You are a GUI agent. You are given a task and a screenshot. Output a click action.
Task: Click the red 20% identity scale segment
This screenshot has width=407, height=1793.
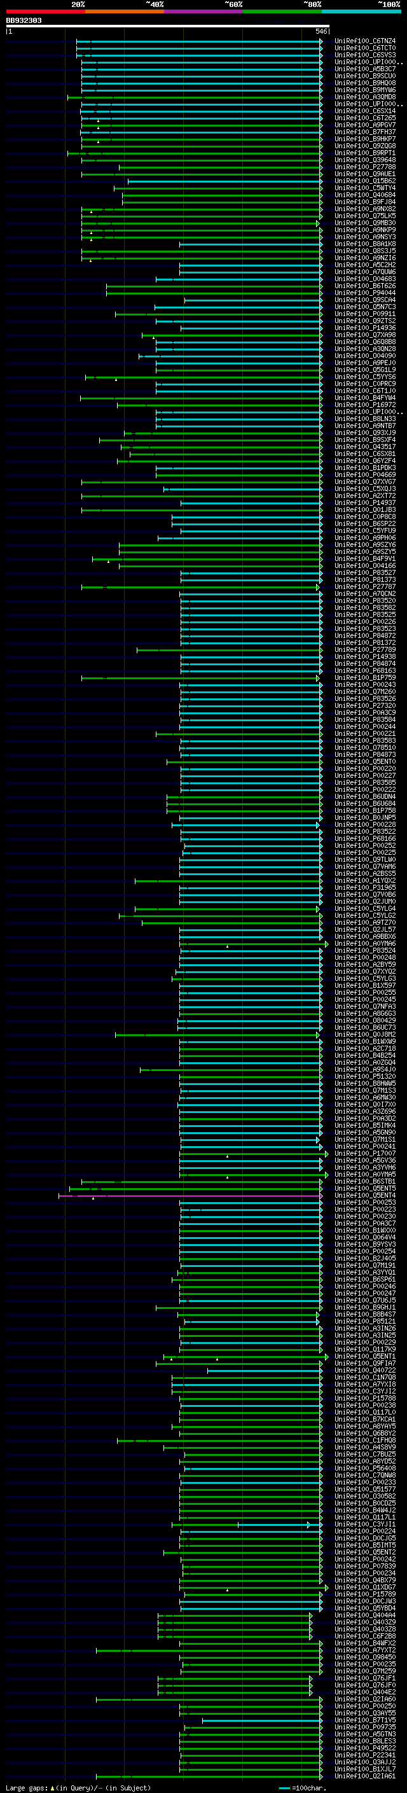click(x=45, y=11)
